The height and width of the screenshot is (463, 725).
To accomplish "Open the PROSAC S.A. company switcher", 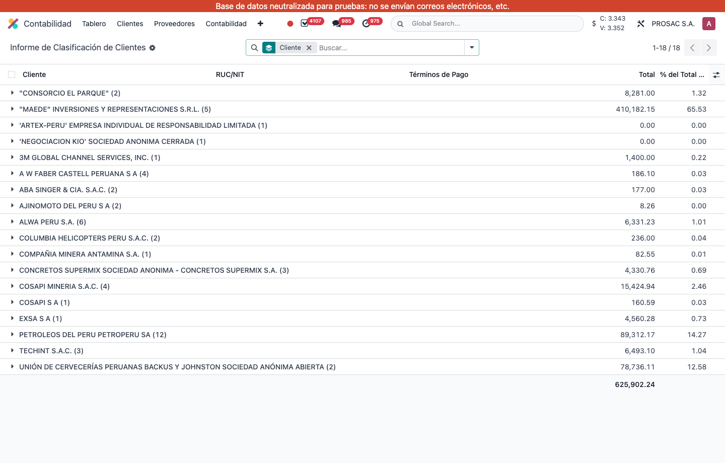I will click(x=673, y=24).
